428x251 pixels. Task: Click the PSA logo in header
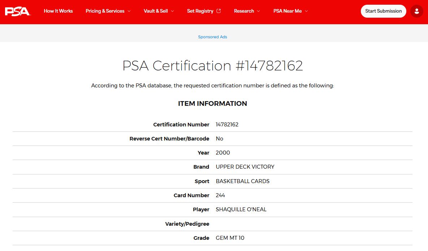click(18, 11)
